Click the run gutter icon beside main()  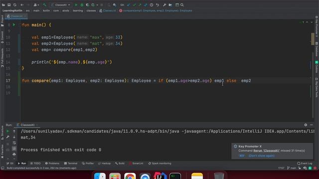pos(14,25)
